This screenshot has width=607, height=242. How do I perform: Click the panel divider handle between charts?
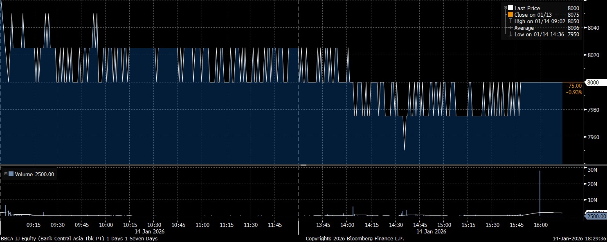pyautogui.click(x=303, y=165)
